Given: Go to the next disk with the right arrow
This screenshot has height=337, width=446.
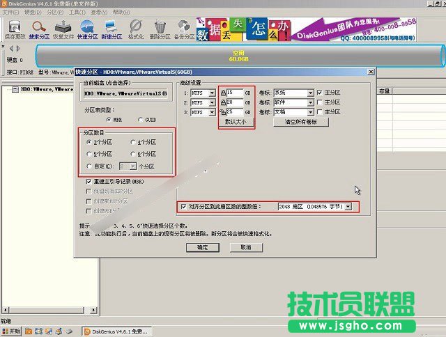Looking at the screenshot, I should 18,49.
